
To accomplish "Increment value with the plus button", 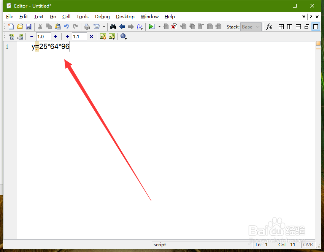I will 56,36.
